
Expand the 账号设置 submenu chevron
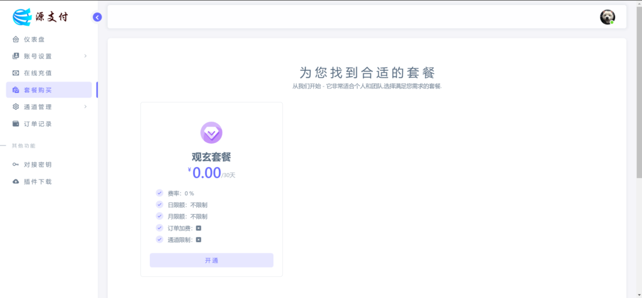85,56
